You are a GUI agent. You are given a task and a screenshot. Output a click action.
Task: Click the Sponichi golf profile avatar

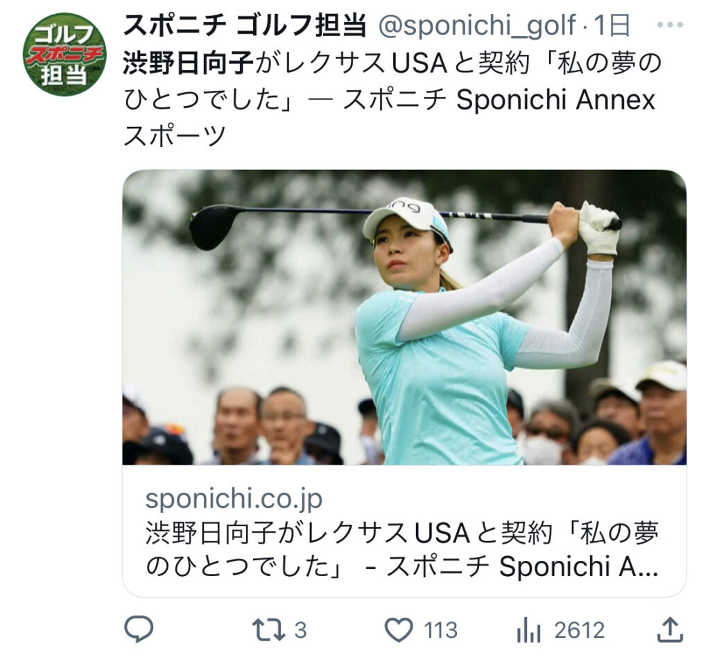(61, 50)
